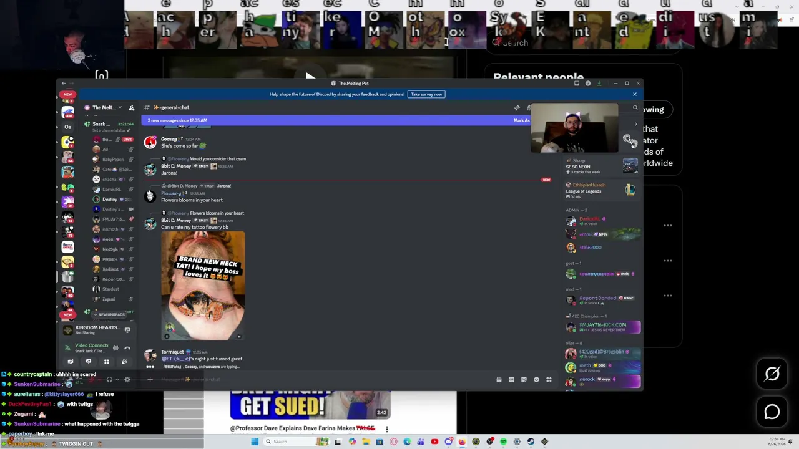Viewport: 799px width, 449px height.
Task: Toggle the camera in voice panel
Action: (x=71, y=362)
